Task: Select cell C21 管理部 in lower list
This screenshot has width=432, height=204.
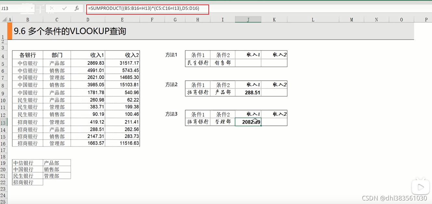Action: (x=57, y=176)
